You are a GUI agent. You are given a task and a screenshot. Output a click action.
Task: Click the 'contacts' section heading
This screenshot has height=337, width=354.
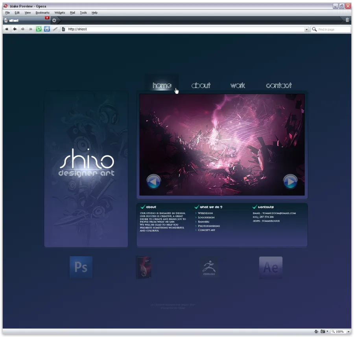[x=266, y=207]
